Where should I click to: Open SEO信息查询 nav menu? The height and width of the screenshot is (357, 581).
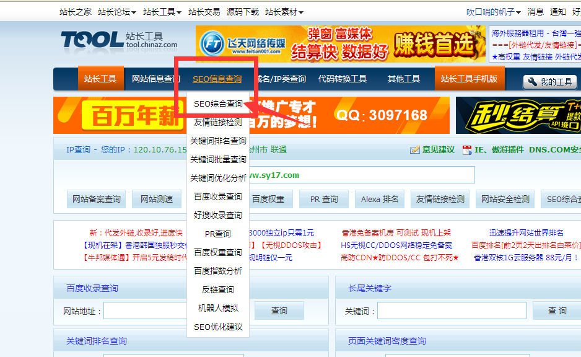click(217, 79)
